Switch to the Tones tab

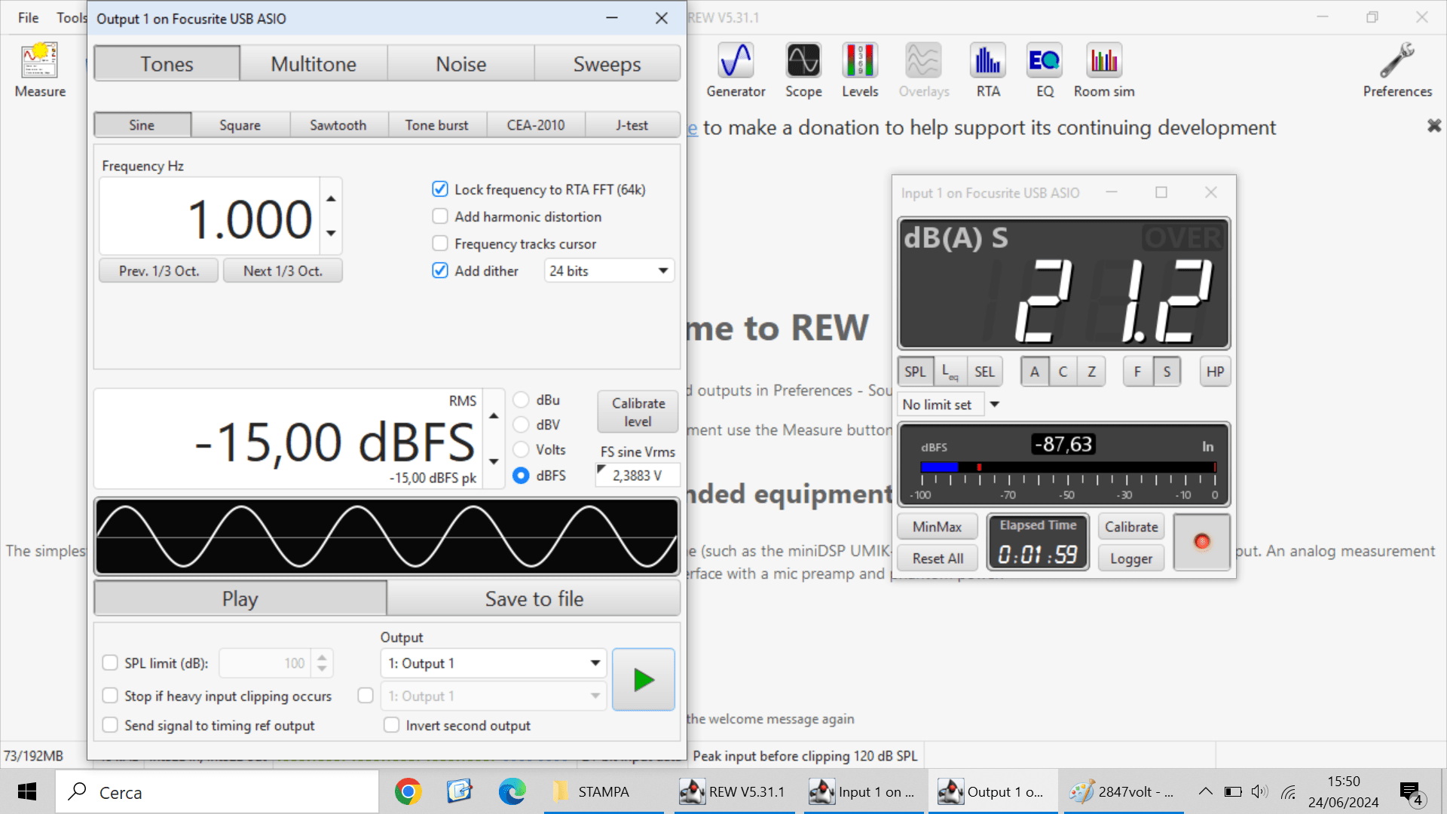click(x=167, y=64)
